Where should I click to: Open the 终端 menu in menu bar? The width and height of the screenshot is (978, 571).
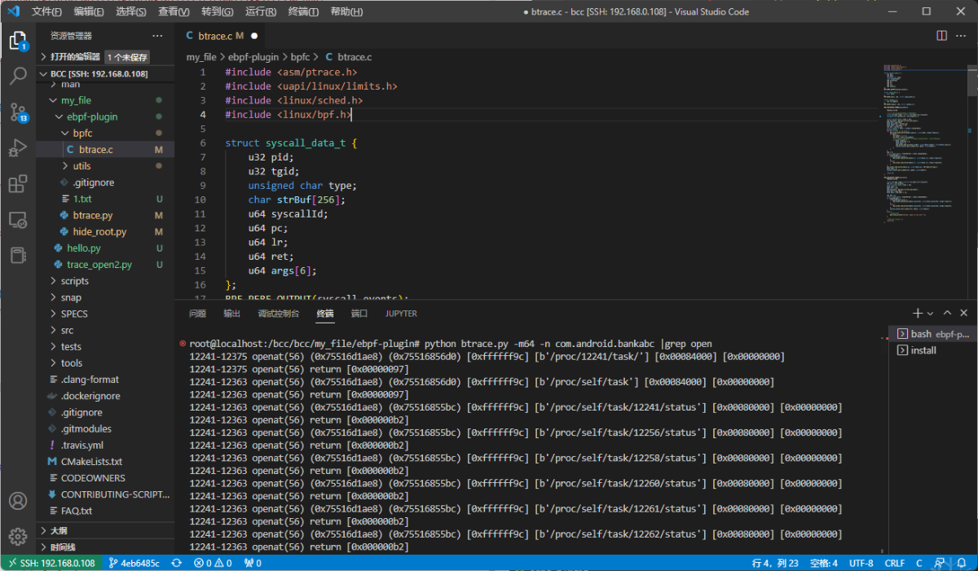pos(304,12)
